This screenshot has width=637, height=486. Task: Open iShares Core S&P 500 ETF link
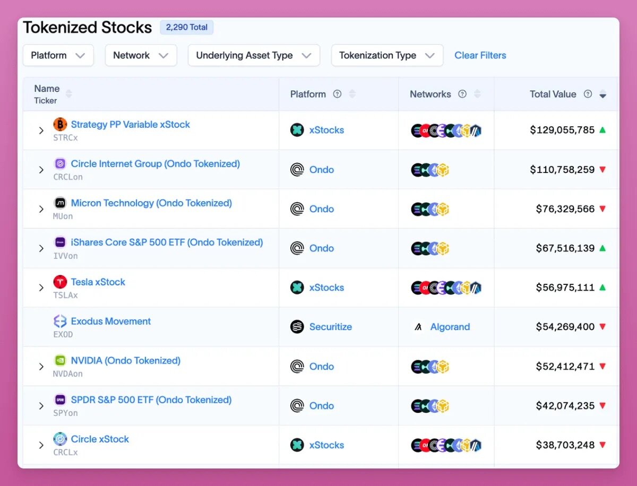coord(167,242)
